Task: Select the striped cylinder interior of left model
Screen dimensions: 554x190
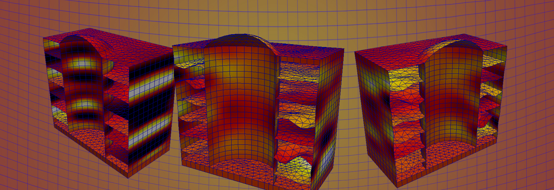Action: pos(81,86)
